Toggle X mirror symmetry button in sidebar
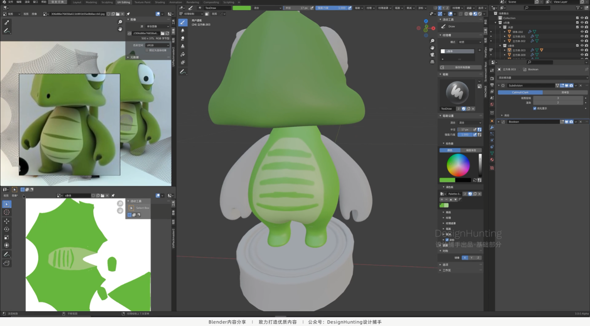Viewport: 590px width, 326px height. tap(465, 258)
